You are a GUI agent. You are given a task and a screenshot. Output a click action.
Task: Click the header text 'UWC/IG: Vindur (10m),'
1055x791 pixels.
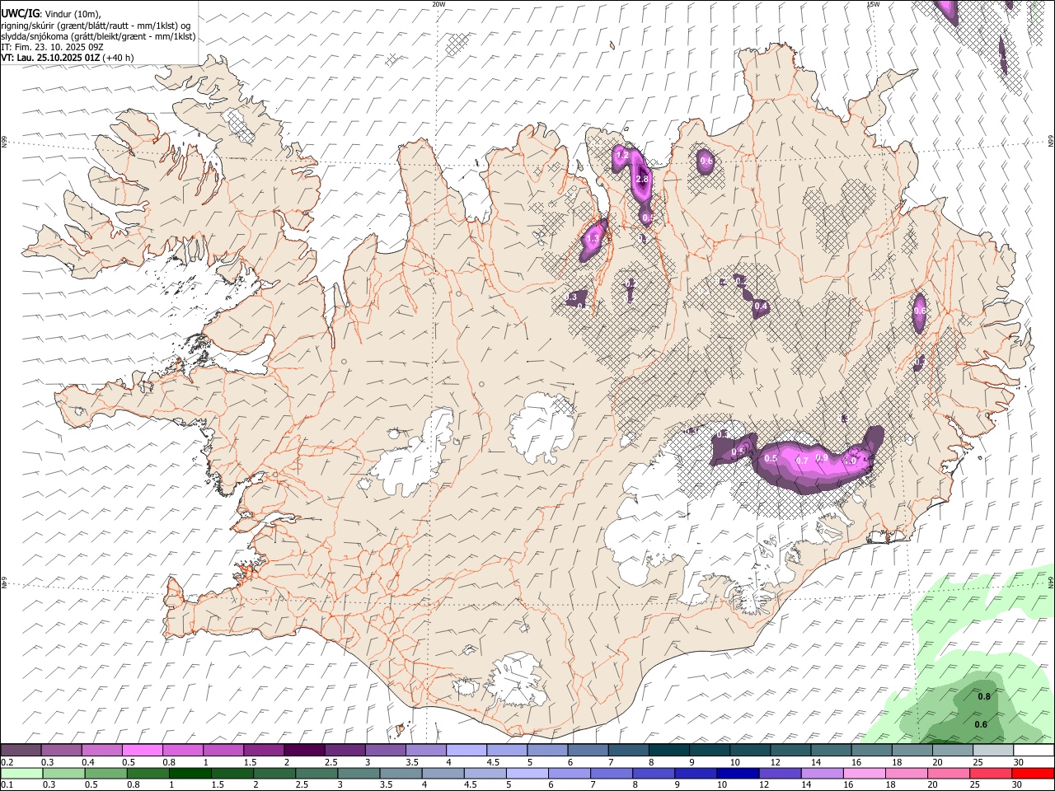[x=52, y=14]
